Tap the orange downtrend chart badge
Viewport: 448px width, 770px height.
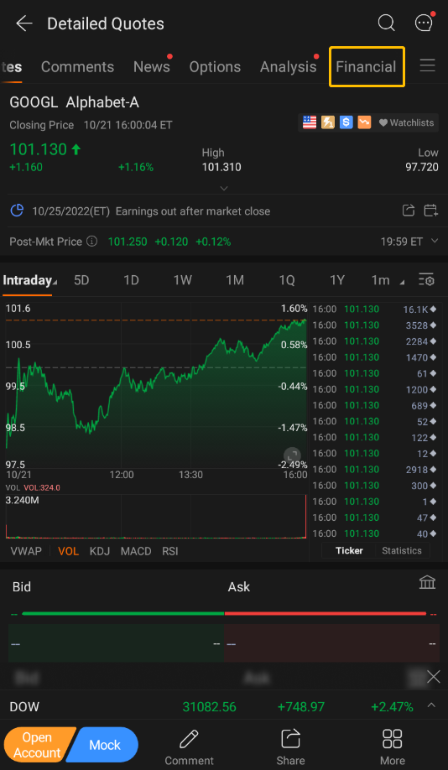point(364,122)
